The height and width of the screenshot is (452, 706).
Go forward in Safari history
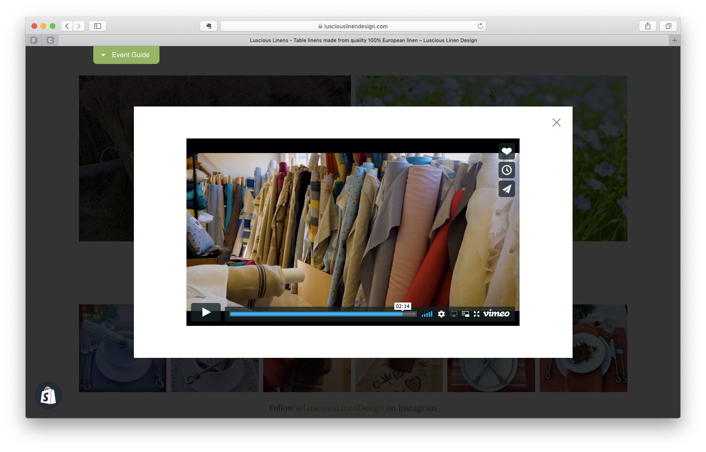79,26
